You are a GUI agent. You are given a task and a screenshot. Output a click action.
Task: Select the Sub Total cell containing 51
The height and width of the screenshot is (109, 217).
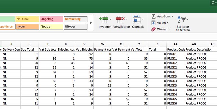[30, 54]
